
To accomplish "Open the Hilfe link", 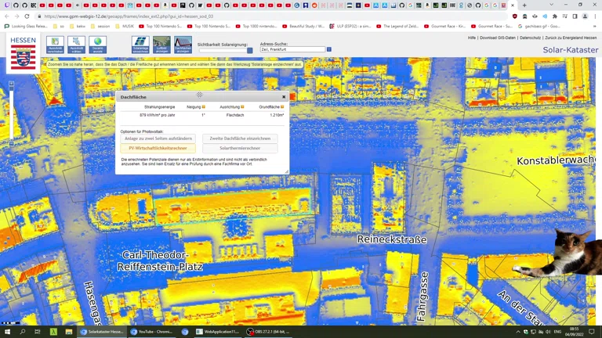I will 471,38.
